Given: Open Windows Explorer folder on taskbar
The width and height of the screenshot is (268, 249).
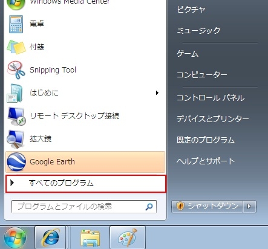Looking at the screenshot, I should coord(90,238).
